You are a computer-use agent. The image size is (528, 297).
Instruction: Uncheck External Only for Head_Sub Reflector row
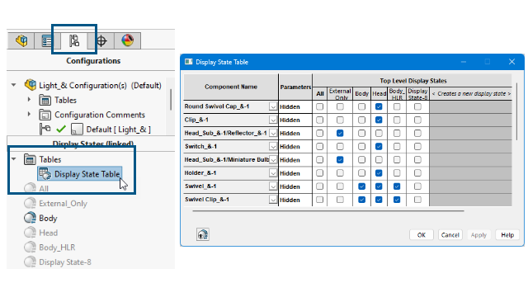tap(340, 133)
